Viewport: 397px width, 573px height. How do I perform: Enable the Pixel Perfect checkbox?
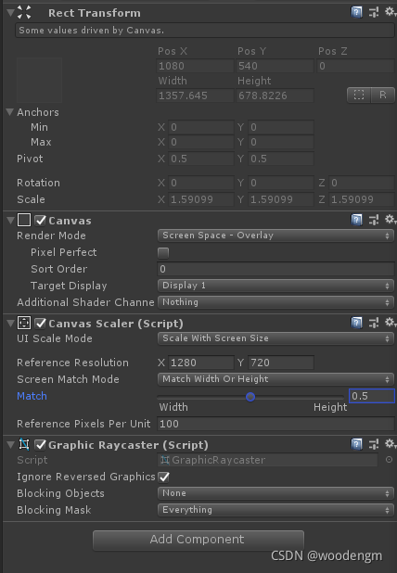click(163, 252)
